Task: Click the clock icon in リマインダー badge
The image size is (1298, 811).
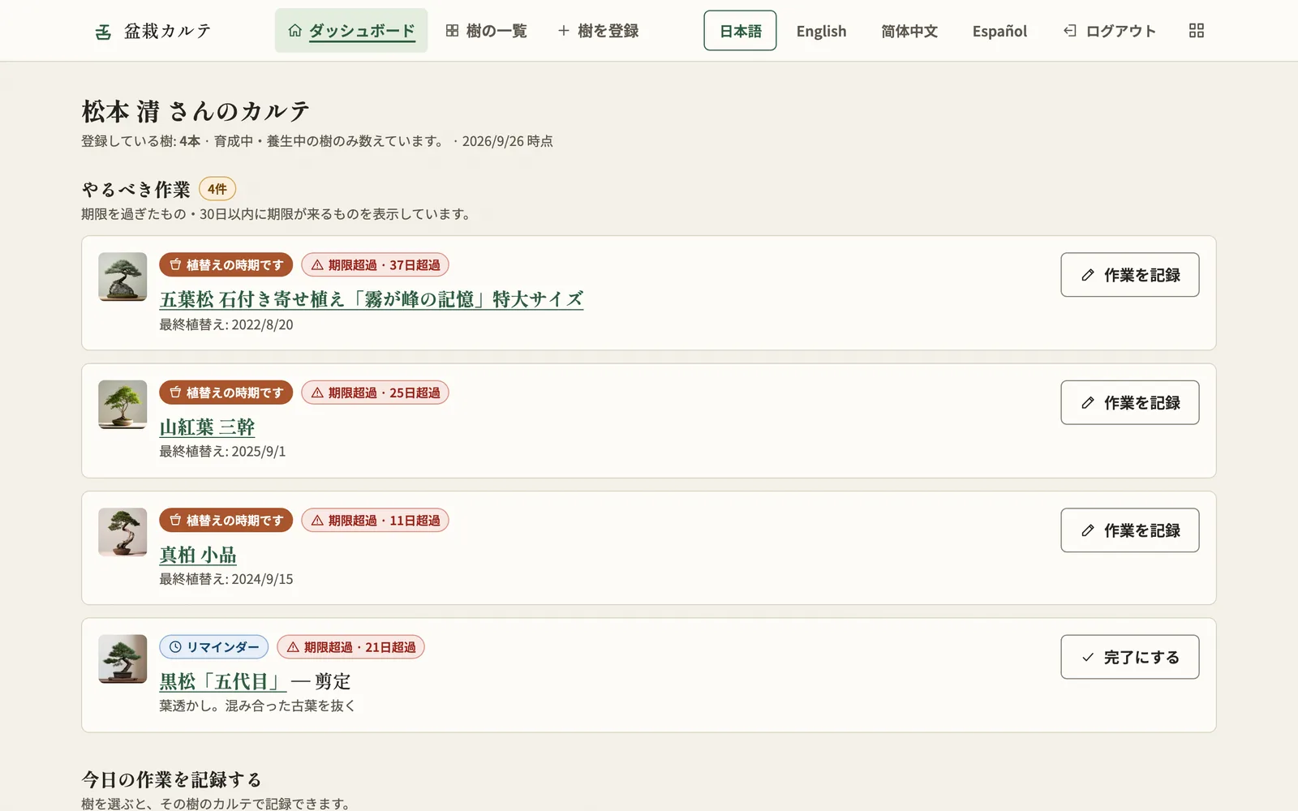Action: tap(175, 647)
